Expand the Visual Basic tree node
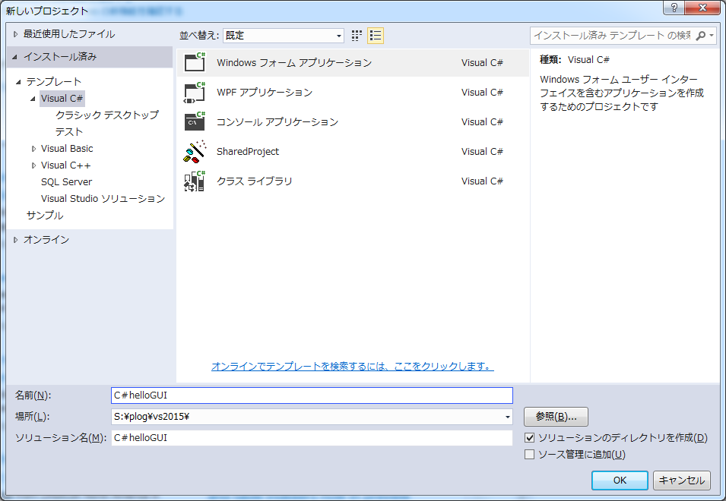Image resolution: width=726 pixels, height=501 pixels. (x=33, y=149)
